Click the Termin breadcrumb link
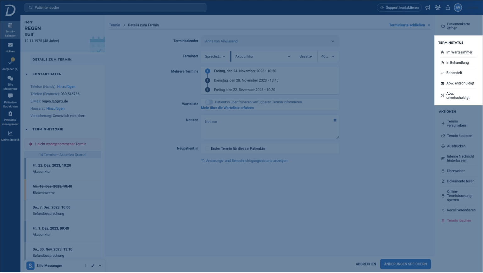The width and height of the screenshot is (483, 273). click(114, 25)
